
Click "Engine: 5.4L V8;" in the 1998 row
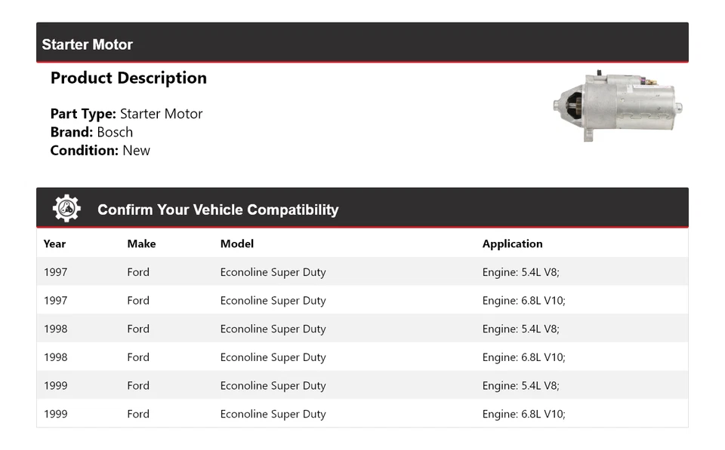520,329
